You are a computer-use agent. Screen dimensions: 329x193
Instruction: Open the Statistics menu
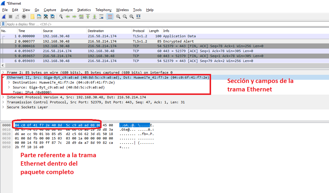[84, 10]
